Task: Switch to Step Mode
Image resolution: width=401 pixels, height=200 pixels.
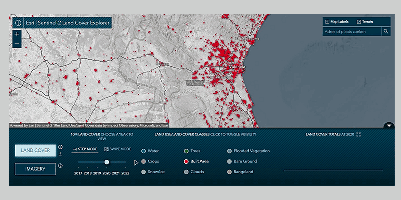Action: pos(85,149)
